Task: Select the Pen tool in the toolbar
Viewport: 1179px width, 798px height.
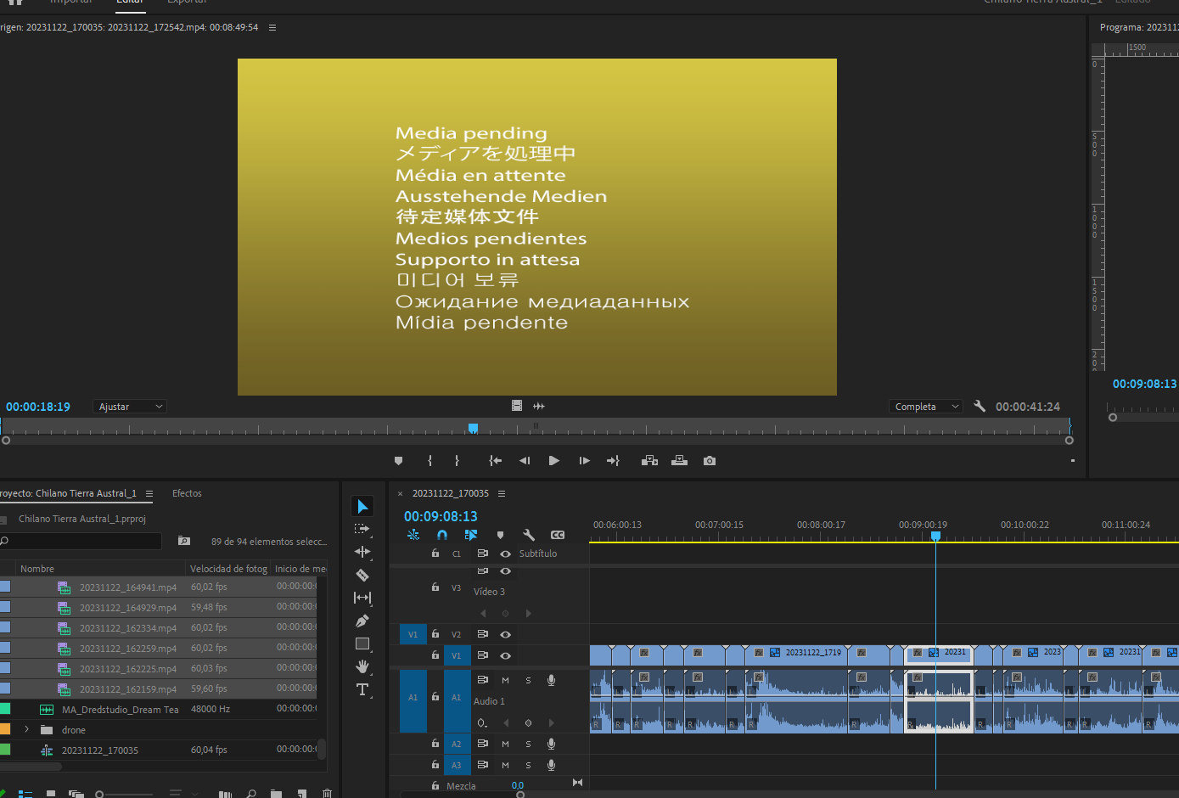Action: tap(362, 621)
